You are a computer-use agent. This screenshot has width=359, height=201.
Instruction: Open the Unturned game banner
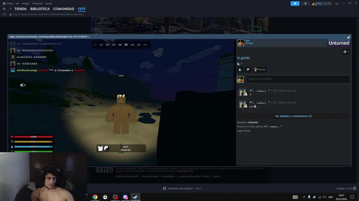pyautogui.click(x=339, y=43)
